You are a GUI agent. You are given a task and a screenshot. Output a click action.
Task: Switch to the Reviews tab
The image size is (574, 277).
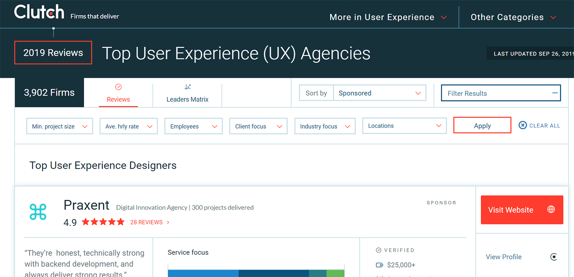[118, 93]
